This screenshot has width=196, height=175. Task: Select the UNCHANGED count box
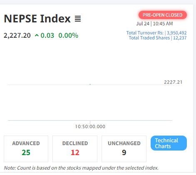coord(124,149)
